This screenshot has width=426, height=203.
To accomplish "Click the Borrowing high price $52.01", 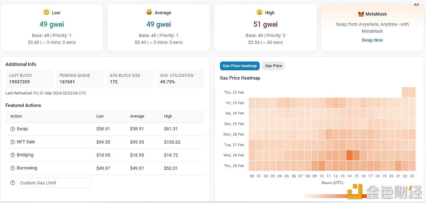I will [x=171, y=168].
